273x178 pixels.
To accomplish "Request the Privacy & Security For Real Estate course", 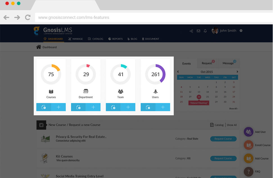I will click(x=223, y=139).
